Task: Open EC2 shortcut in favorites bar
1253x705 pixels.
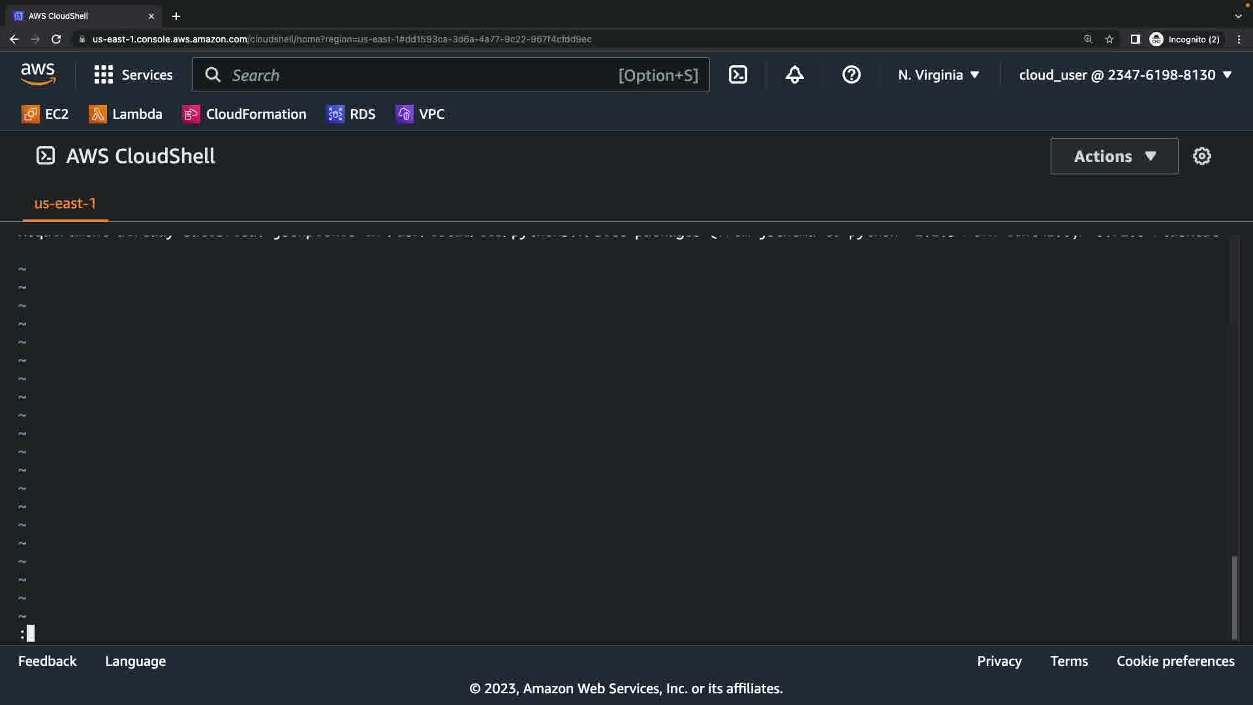Action: point(45,114)
